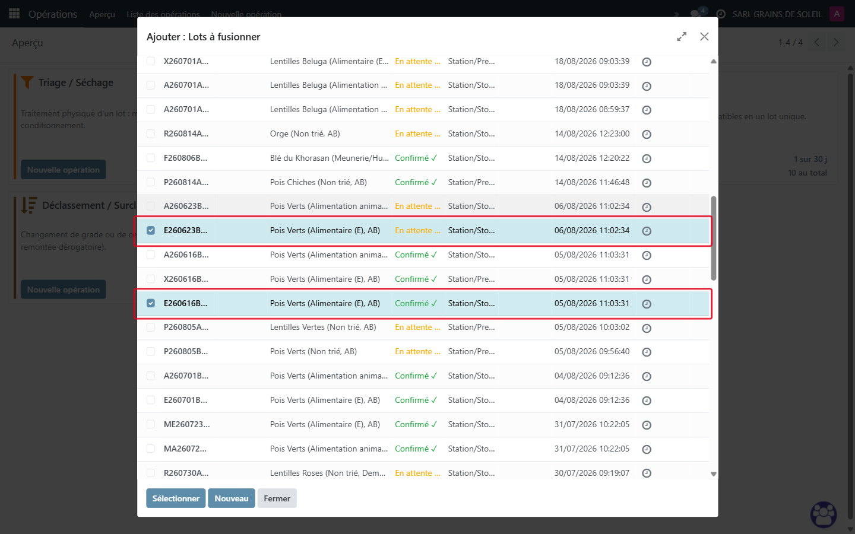Open the P260805B Pois Verts row

pyautogui.click(x=423, y=352)
